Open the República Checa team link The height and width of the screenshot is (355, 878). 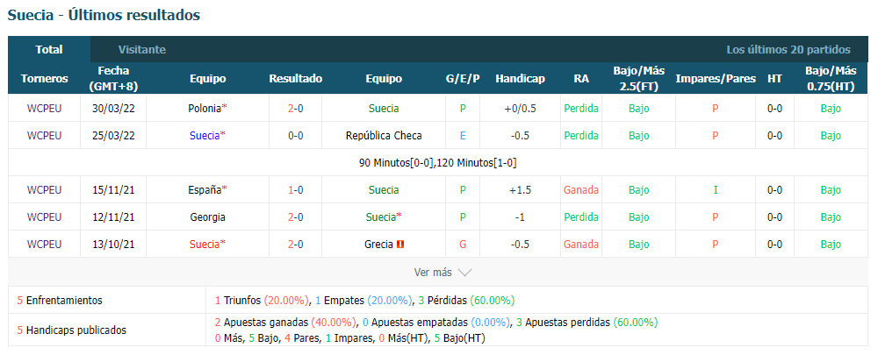[384, 136]
